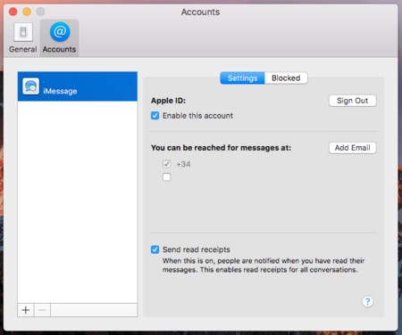Click the 'You can be reached for messages at:' heading

pyautogui.click(x=221, y=148)
